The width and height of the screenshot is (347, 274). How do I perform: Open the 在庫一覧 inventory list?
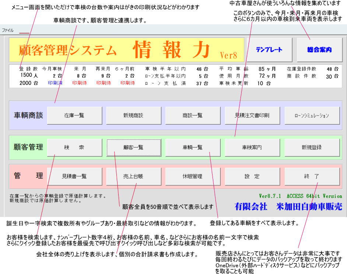(74, 115)
